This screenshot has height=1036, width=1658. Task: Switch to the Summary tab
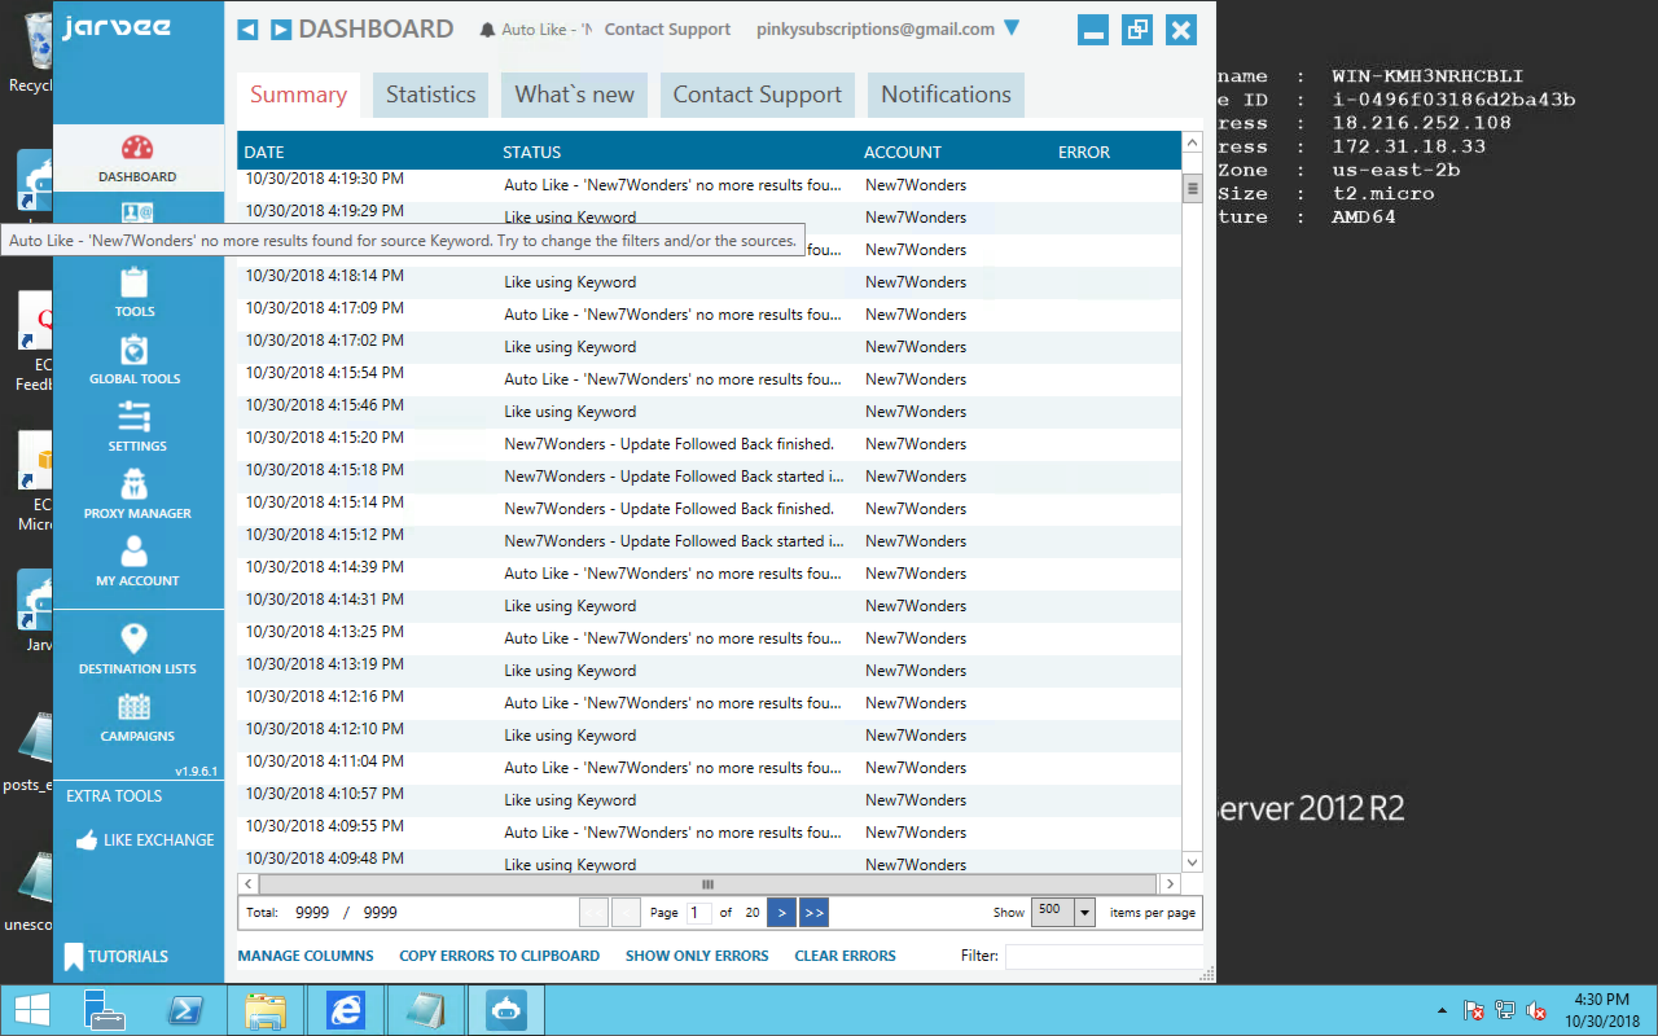point(299,95)
